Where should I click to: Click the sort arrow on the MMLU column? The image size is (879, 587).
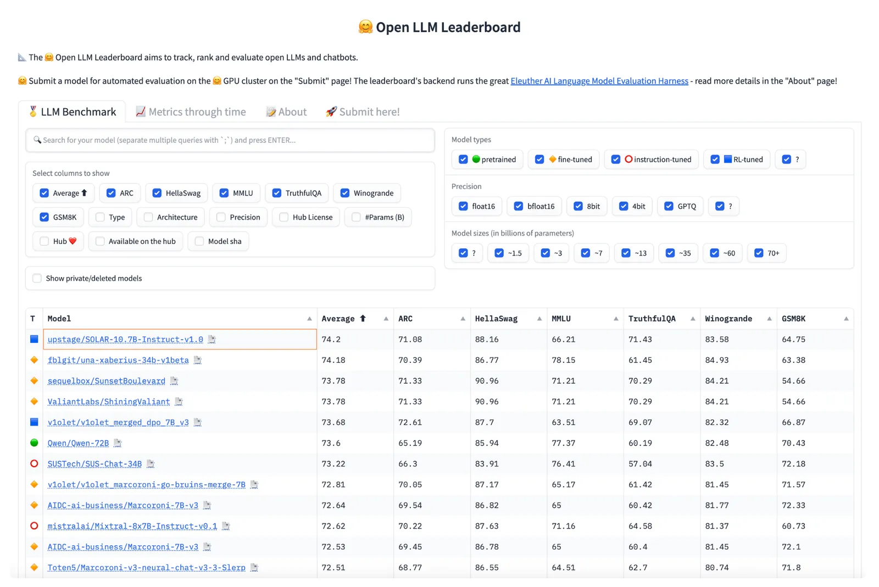coord(616,318)
